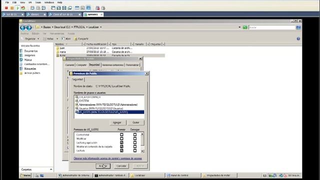Deny Control total for IIS_IUSRS
Screen dimensions: 320x180
135,134
